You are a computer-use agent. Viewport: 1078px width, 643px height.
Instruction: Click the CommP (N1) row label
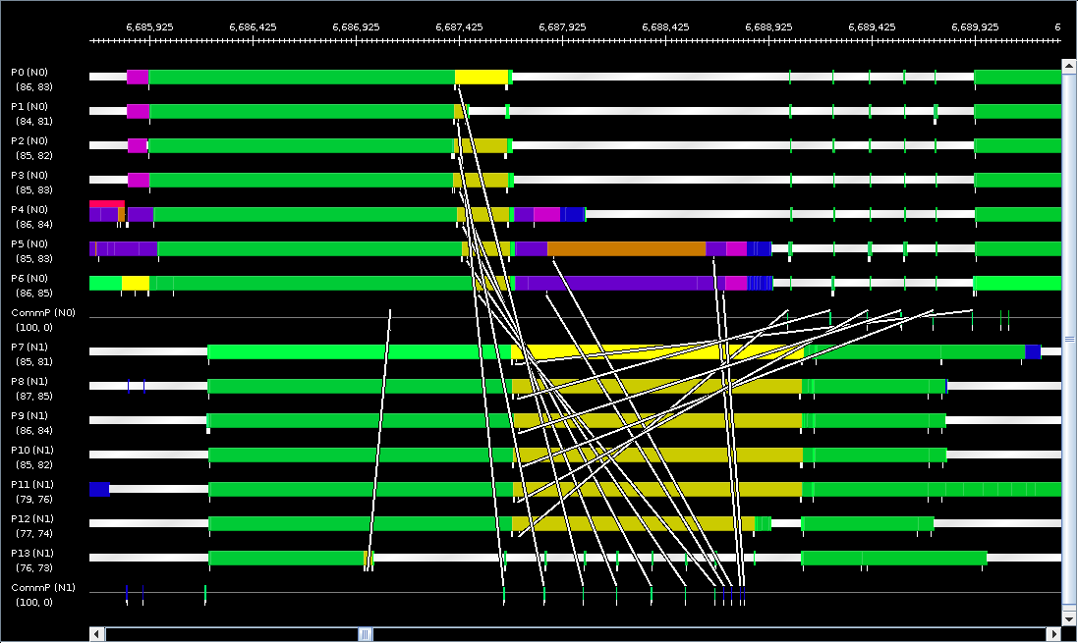(x=43, y=587)
